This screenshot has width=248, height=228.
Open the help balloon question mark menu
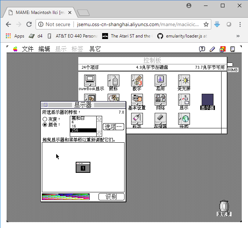pyautogui.click(x=202, y=49)
